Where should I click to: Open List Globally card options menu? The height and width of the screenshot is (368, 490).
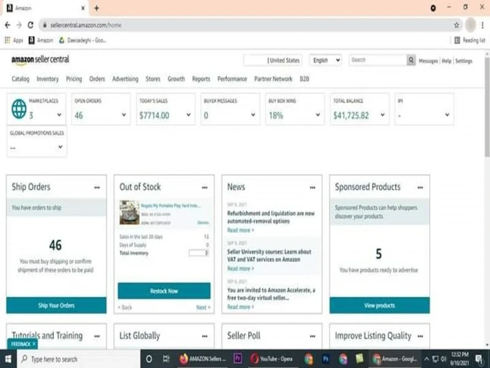pos(205,336)
